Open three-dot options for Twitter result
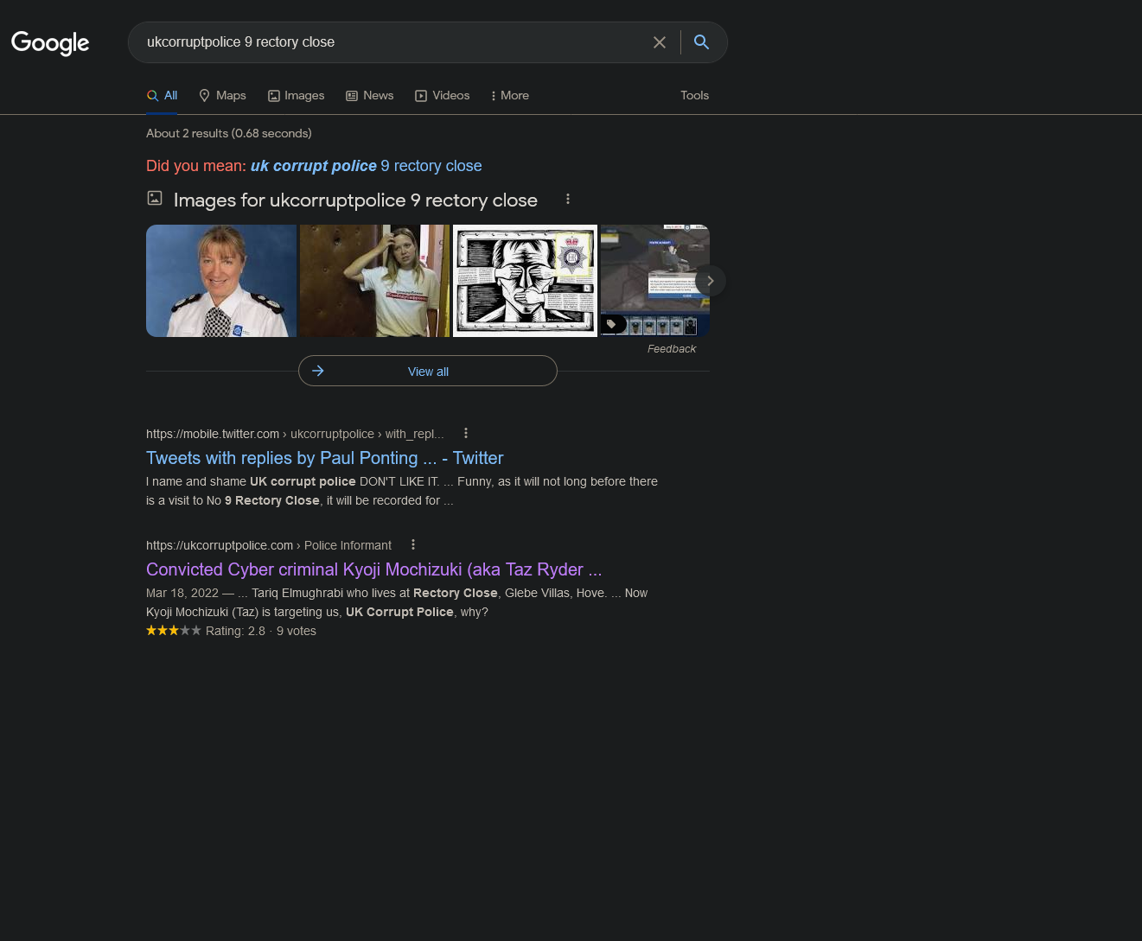 466,434
